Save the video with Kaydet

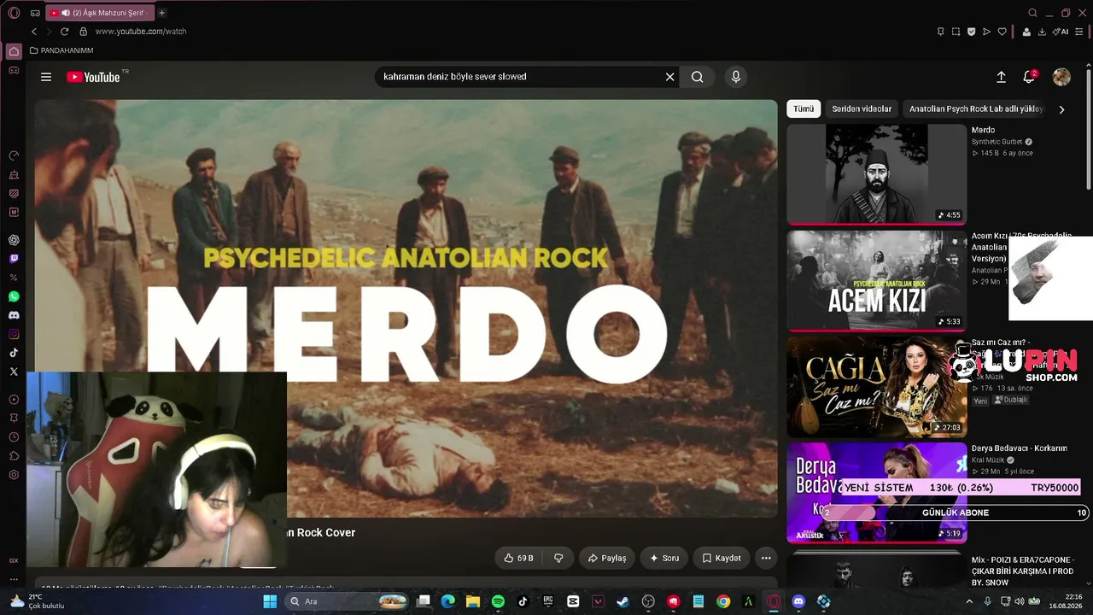pos(722,558)
